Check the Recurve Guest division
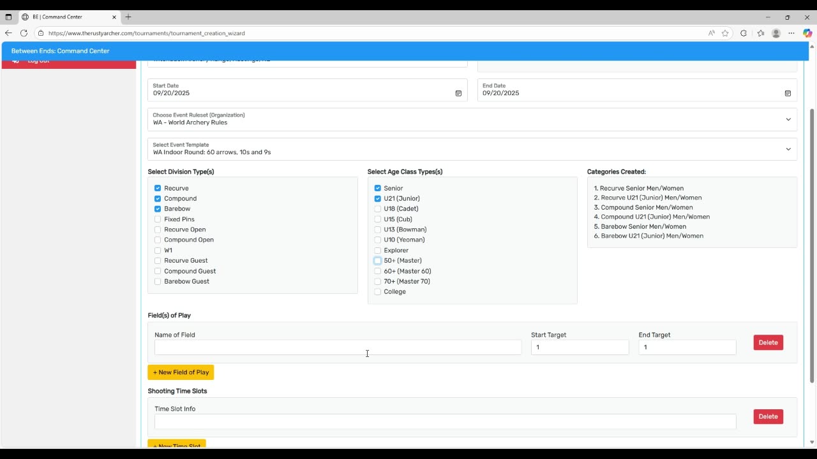This screenshot has height=459, width=817. pyautogui.click(x=158, y=260)
